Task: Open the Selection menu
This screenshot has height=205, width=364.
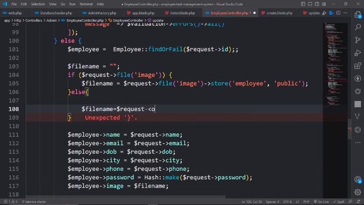Action: click(x=38, y=4)
